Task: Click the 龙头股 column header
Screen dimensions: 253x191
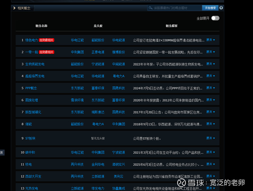Action: point(98,26)
